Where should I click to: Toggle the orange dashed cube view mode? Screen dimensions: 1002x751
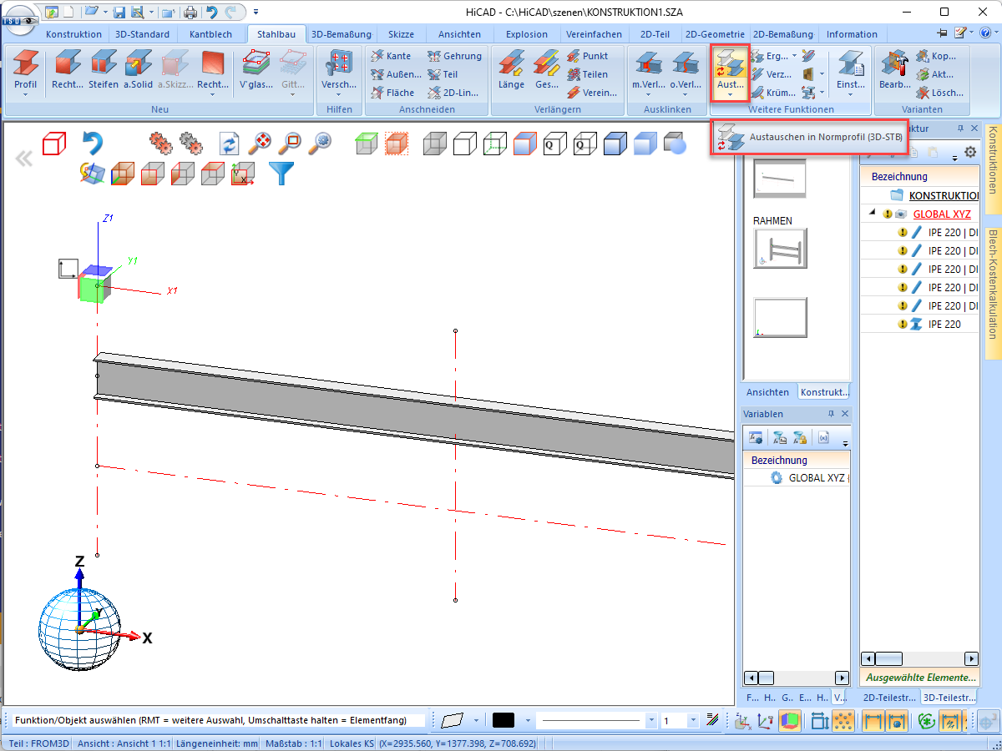[x=396, y=144]
